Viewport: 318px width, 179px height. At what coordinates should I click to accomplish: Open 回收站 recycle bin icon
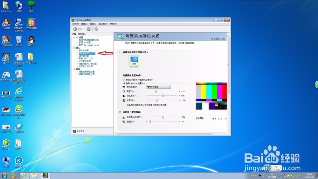[x=19, y=41]
